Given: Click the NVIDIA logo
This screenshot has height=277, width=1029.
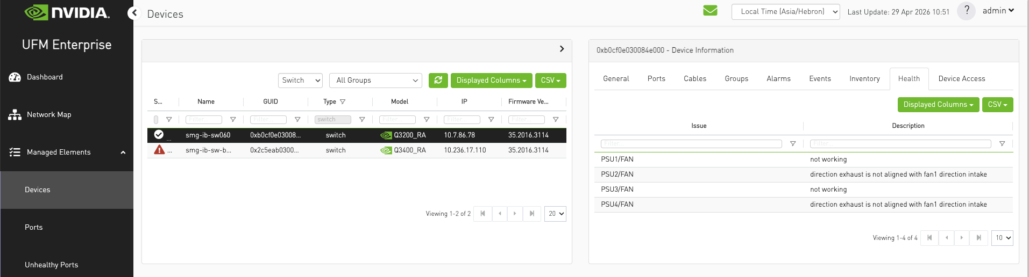Looking at the screenshot, I should tap(67, 12).
